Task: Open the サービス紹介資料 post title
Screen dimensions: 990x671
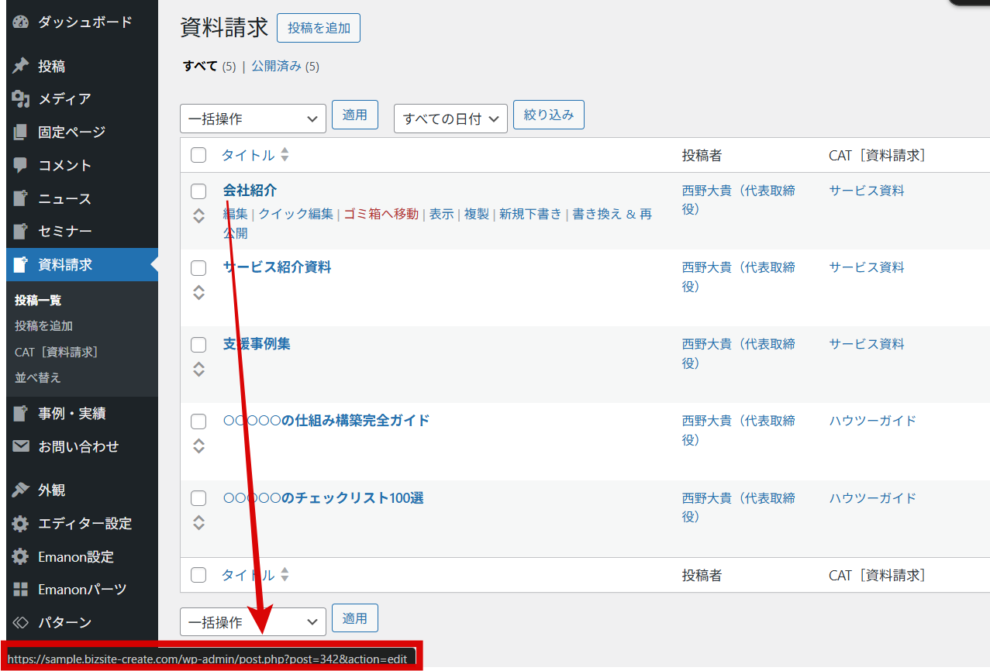Action: (x=277, y=267)
